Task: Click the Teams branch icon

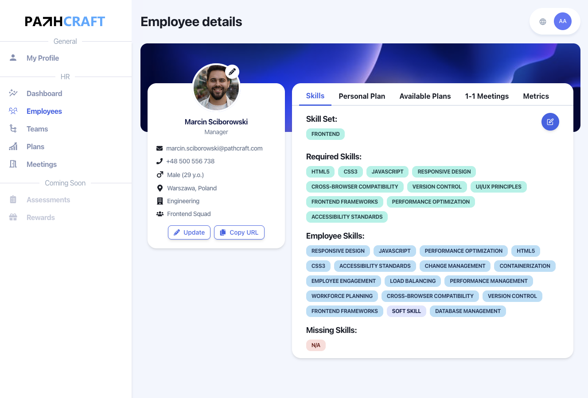Action: (13, 128)
